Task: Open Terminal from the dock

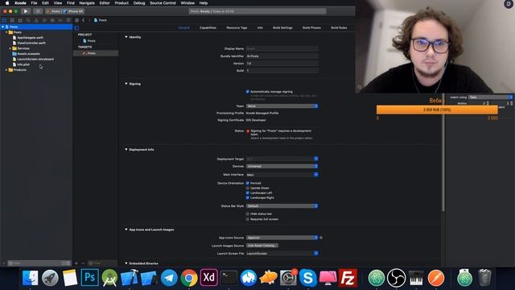Action: tap(229, 278)
